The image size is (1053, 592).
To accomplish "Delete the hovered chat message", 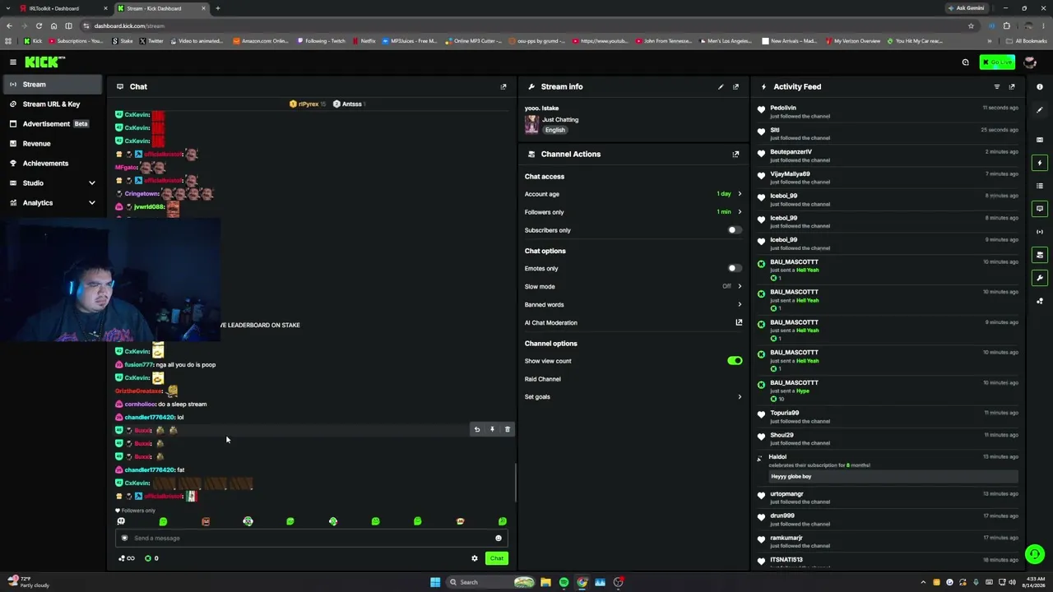I will [508, 429].
